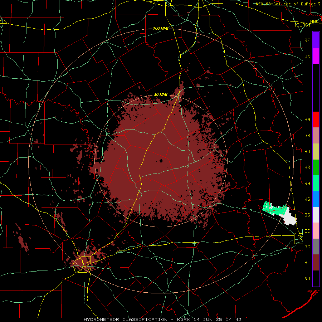Click the GC legend label
The height and width of the screenshot is (322, 322).
pyautogui.click(x=307, y=247)
